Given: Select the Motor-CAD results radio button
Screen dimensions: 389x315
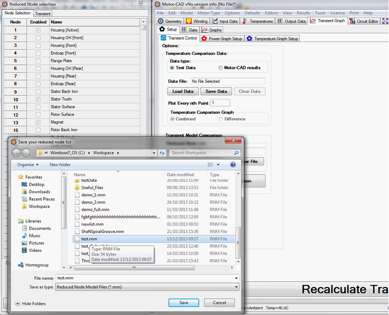Looking at the screenshot, I should pyautogui.click(x=220, y=67).
